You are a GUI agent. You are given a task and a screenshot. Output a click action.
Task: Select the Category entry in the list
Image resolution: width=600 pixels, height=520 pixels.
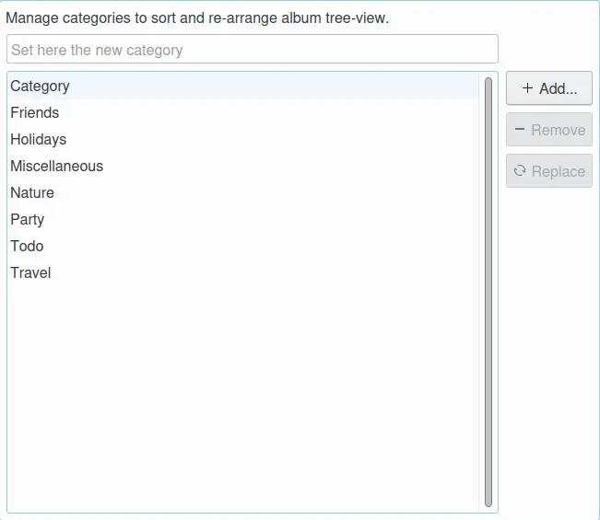tap(40, 86)
